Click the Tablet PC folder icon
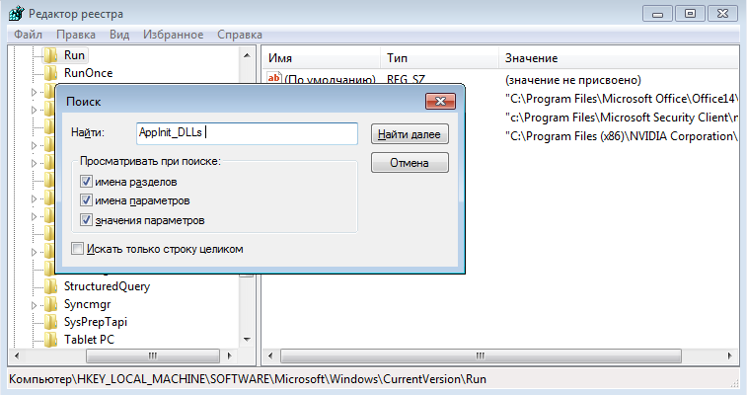 coord(51,340)
